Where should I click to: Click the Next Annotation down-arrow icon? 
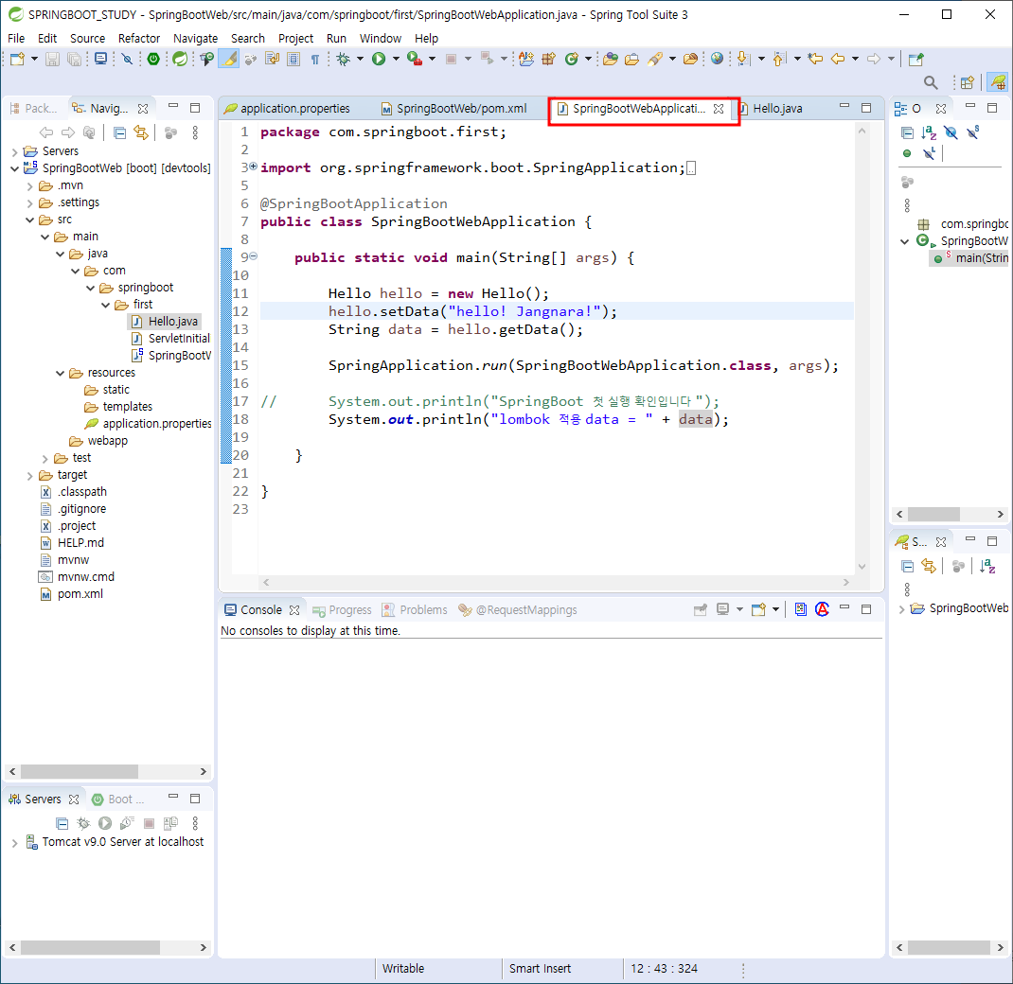(x=743, y=60)
